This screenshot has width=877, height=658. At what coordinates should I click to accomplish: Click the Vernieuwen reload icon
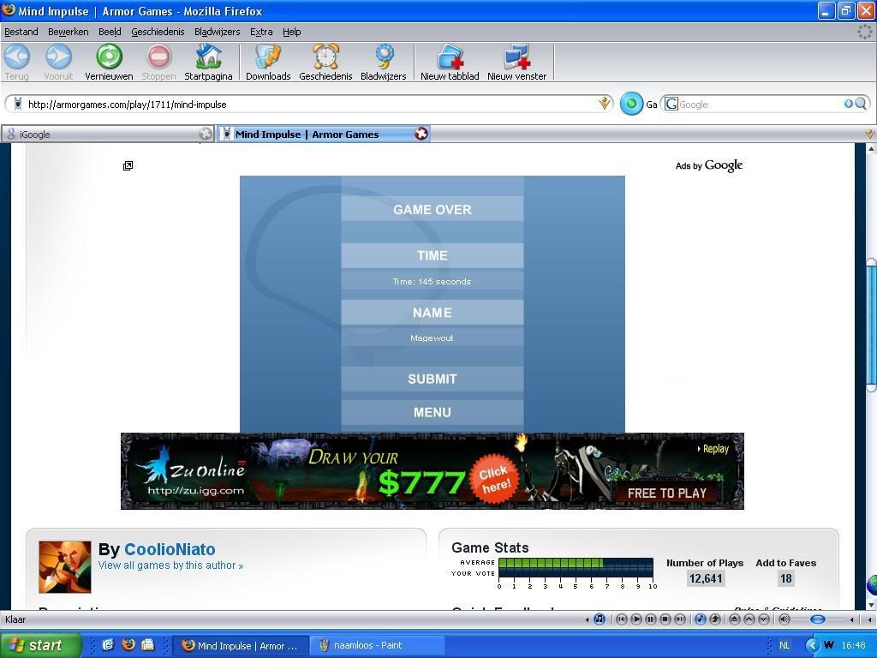coord(109,57)
